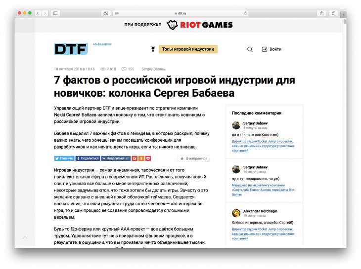361x269 pixels.
Task: Click the DTF logo
Action: point(71,49)
